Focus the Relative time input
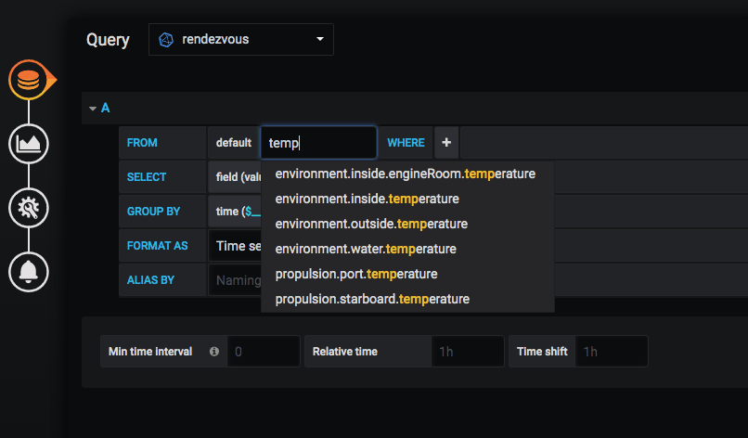748x438 pixels. (468, 351)
